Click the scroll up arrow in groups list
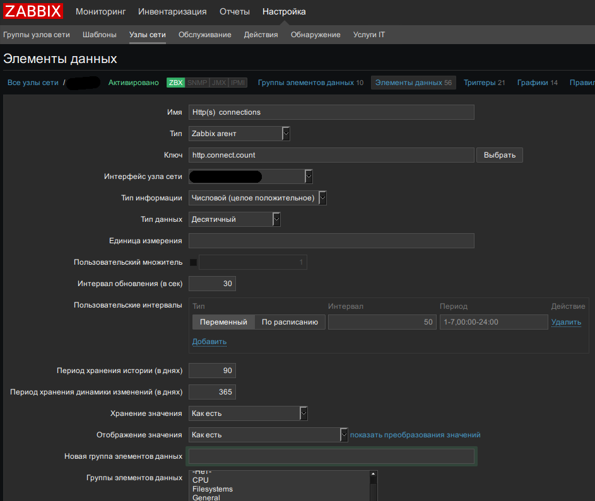This screenshot has height=501, width=595. (373, 474)
